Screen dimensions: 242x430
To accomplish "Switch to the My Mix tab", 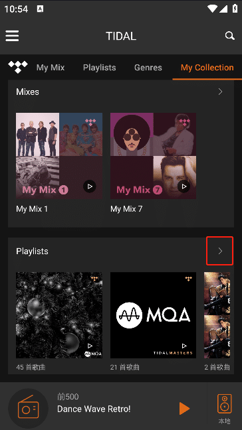I will (x=51, y=68).
